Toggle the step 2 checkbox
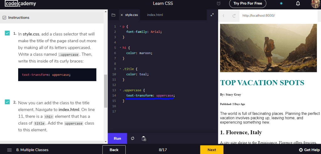The height and width of the screenshot is (154, 321). click(7, 102)
